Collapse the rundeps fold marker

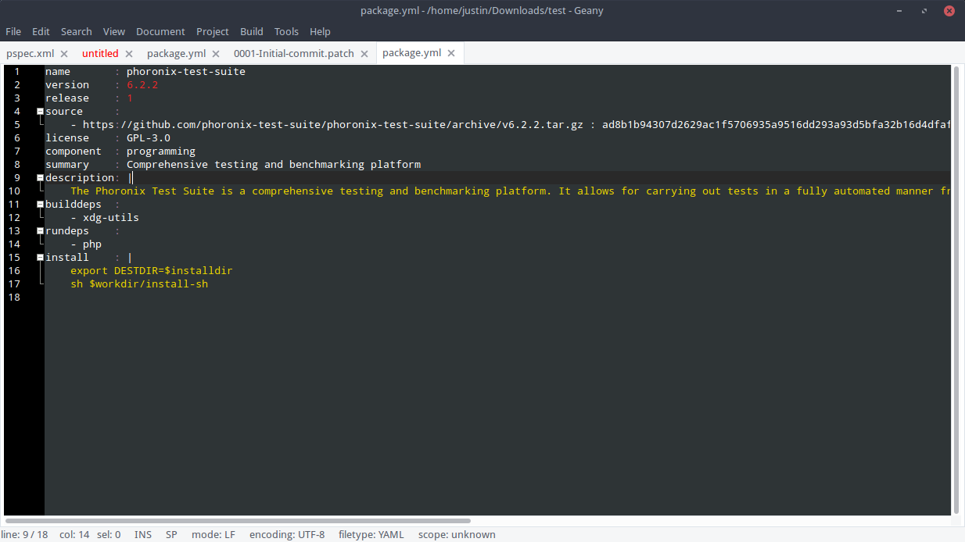coord(40,231)
